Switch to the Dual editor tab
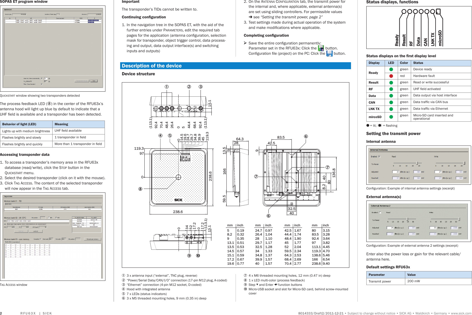 (x=16, y=242)
